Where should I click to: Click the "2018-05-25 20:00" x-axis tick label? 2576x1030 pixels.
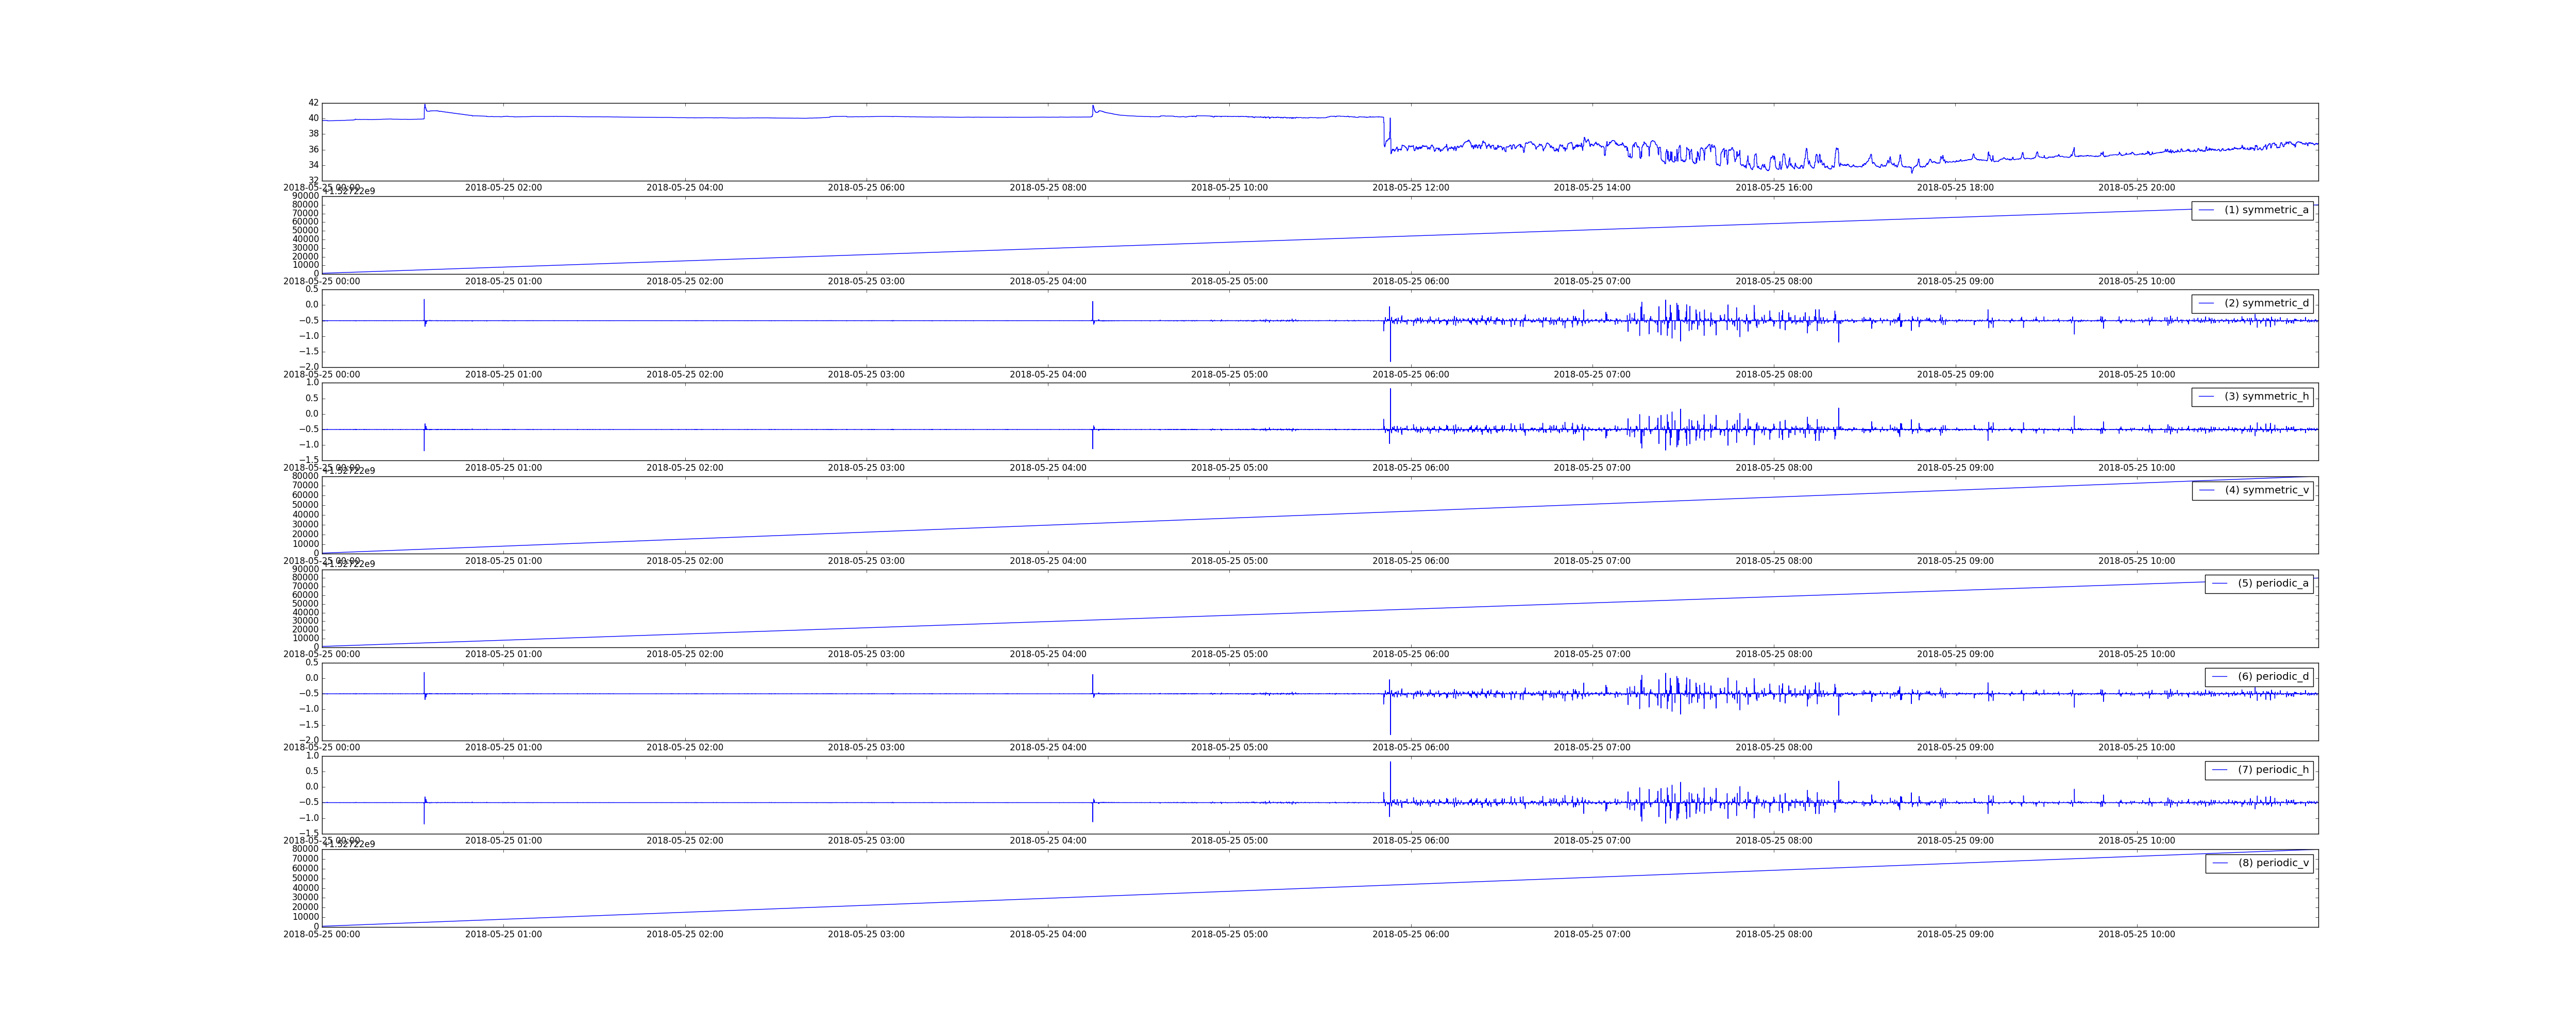click(2136, 188)
